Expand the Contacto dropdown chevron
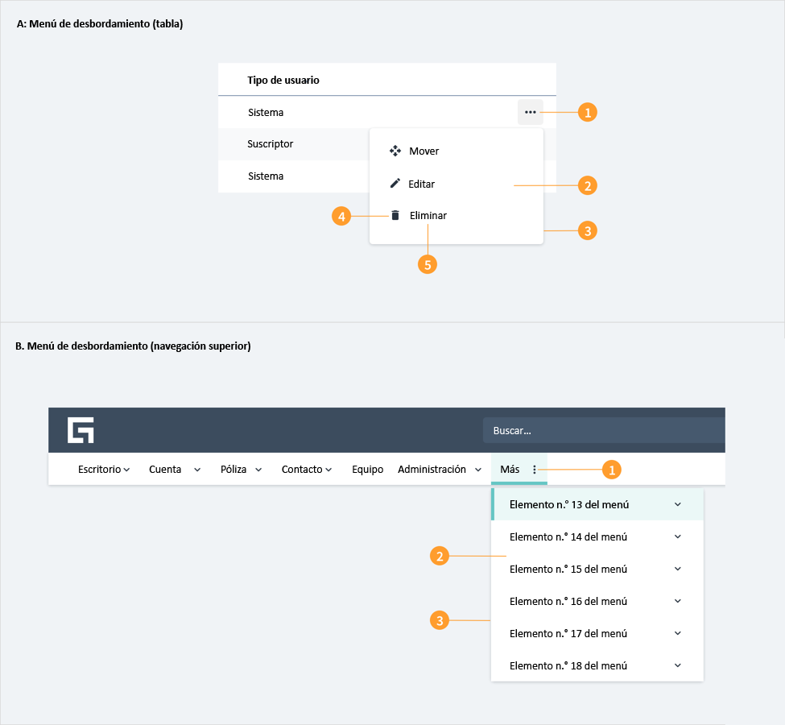Viewport: 785px width, 725px height. click(328, 470)
